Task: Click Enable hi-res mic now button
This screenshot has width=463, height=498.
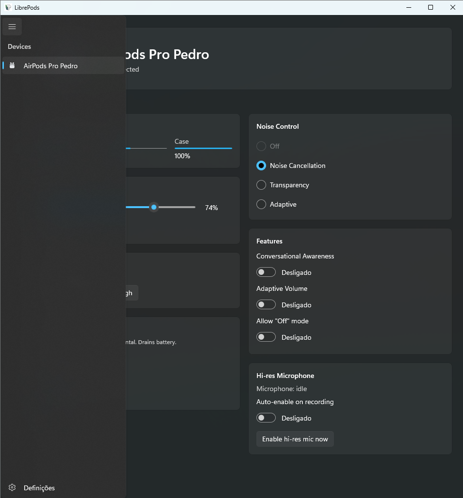Action: 295,439
